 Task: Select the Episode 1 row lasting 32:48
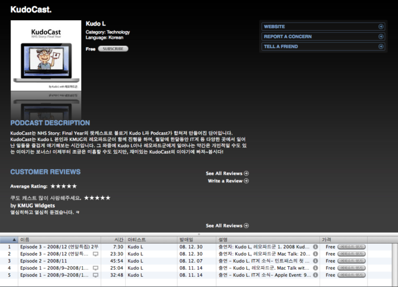[196, 275]
